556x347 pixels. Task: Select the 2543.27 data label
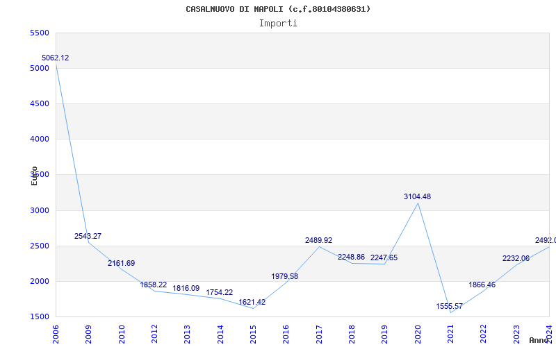[x=88, y=236]
